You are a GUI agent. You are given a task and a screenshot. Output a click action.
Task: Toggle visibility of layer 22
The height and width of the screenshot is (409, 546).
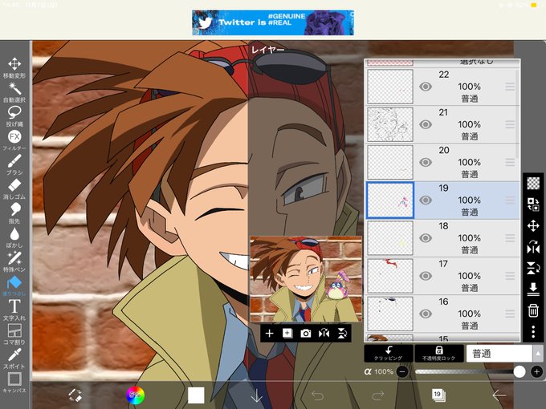(426, 87)
